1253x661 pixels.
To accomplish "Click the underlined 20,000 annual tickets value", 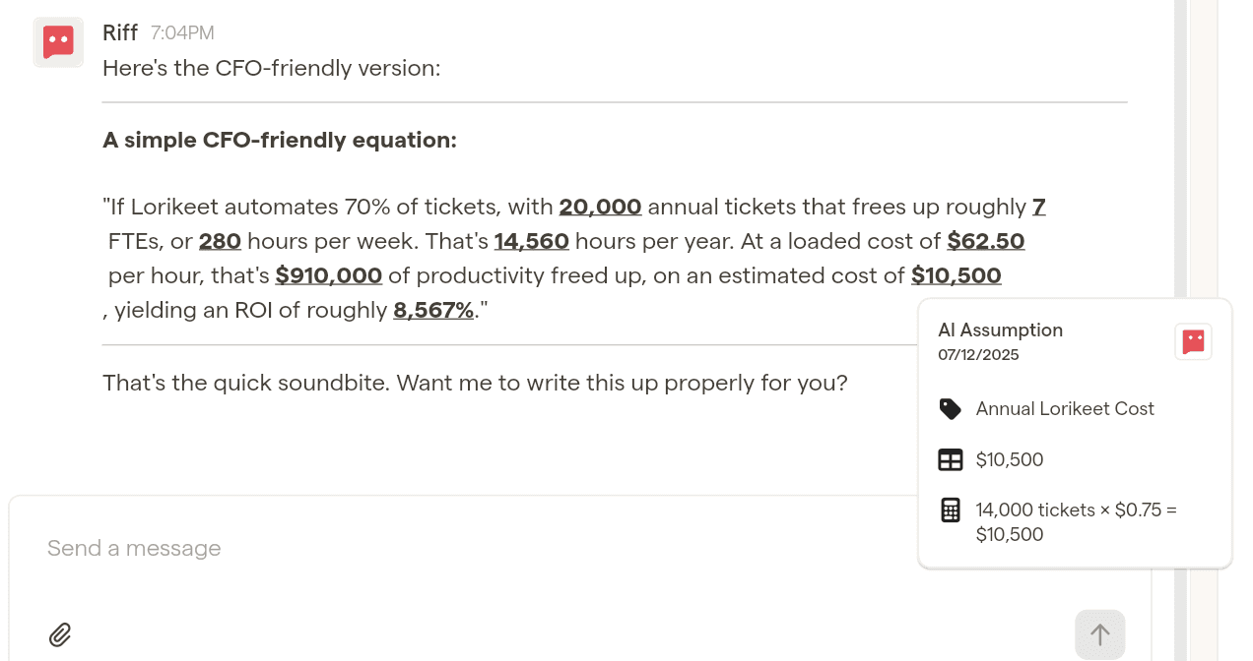I will pos(600,208).
